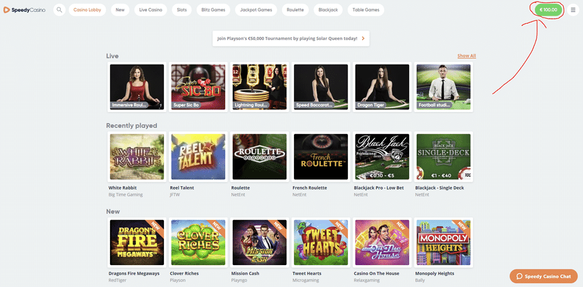Click the Dragons Fire Megaways title text
The height and width of the screenshot is (287, 583).
[x=134, y=273]
